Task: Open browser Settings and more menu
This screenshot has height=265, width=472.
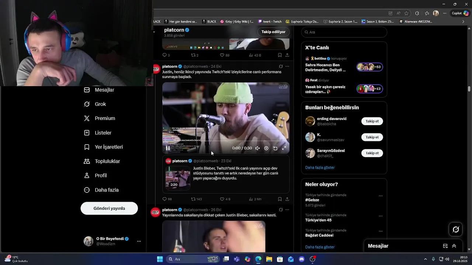Action: pos(445,13)
